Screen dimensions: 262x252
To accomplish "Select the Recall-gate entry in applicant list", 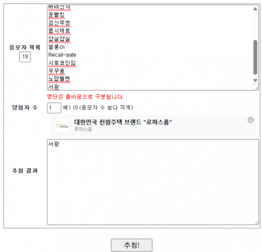I will (62, 55).
